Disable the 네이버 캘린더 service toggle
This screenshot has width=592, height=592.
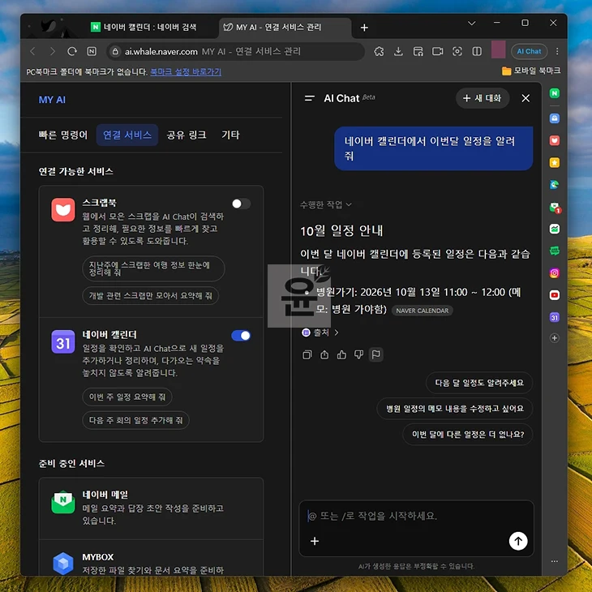241,336
